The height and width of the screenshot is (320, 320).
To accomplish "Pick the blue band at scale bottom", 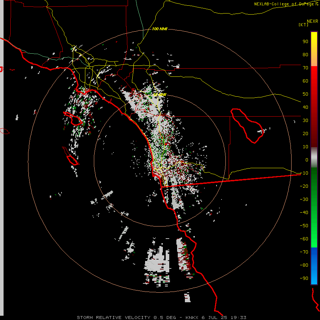I will [x=314, y=266].
